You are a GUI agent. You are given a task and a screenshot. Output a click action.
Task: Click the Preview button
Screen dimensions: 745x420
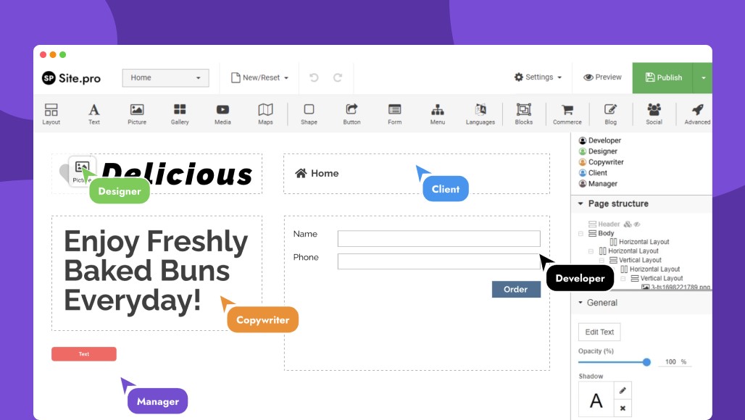602,77
